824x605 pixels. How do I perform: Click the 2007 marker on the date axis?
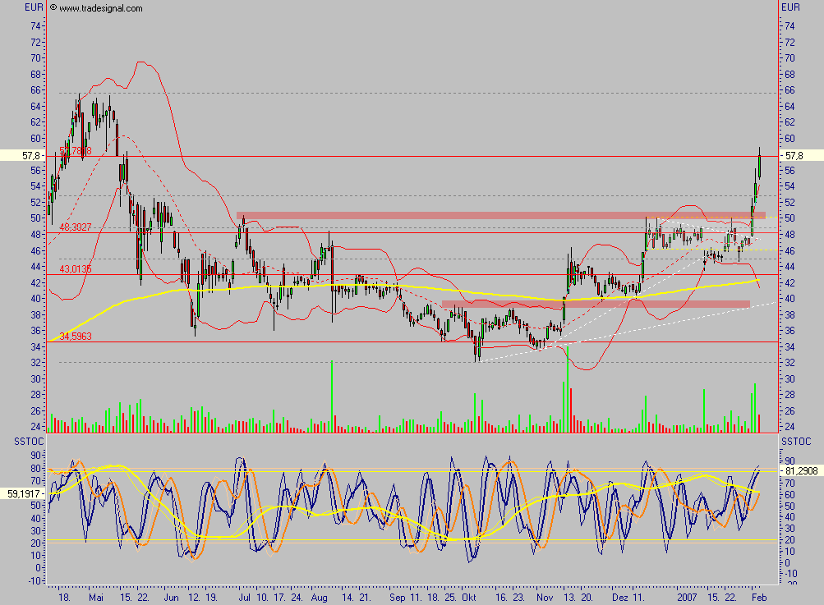point(688,598)
